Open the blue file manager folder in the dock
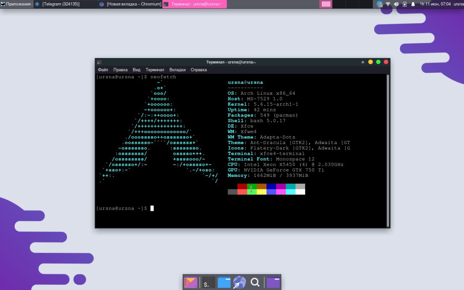This screenshot has width=464, height=290. [x=224, y=282]
